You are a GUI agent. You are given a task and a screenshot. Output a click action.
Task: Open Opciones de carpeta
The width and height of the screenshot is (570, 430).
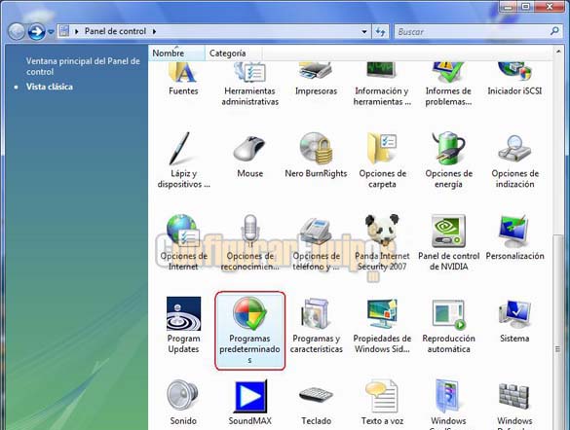382,161
